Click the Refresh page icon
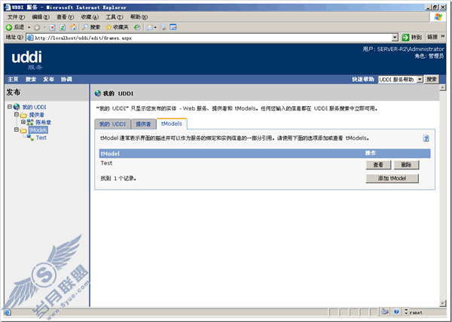The height and width of the screenshot is (322, 452). (63, 28)
